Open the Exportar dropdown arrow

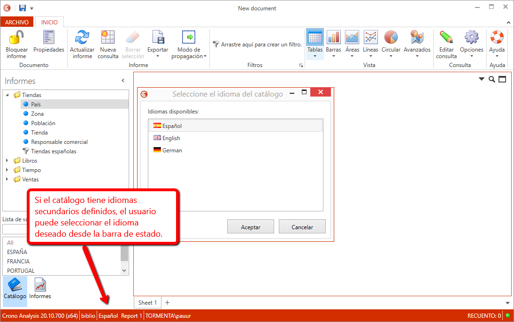158,56
